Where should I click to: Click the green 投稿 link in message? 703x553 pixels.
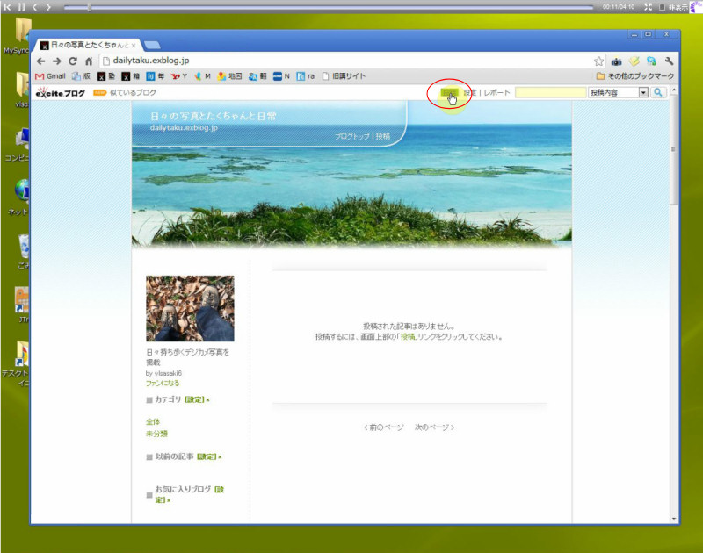(408, 337)
